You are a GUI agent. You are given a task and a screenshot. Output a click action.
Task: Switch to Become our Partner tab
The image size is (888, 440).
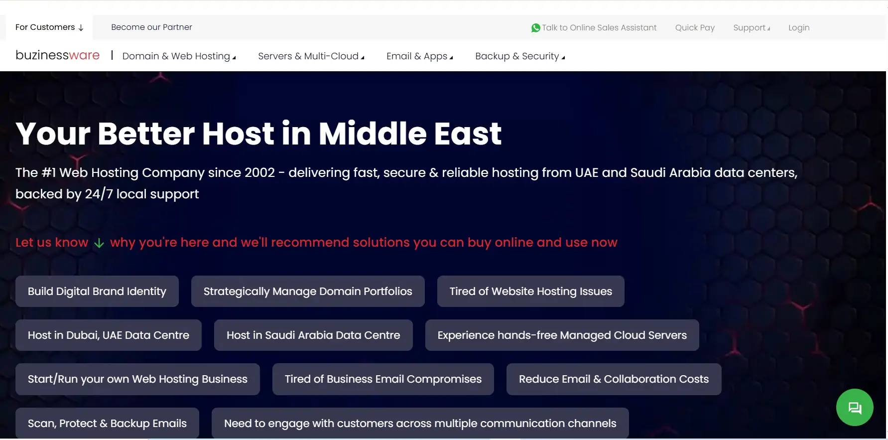(x=151, y=27)
